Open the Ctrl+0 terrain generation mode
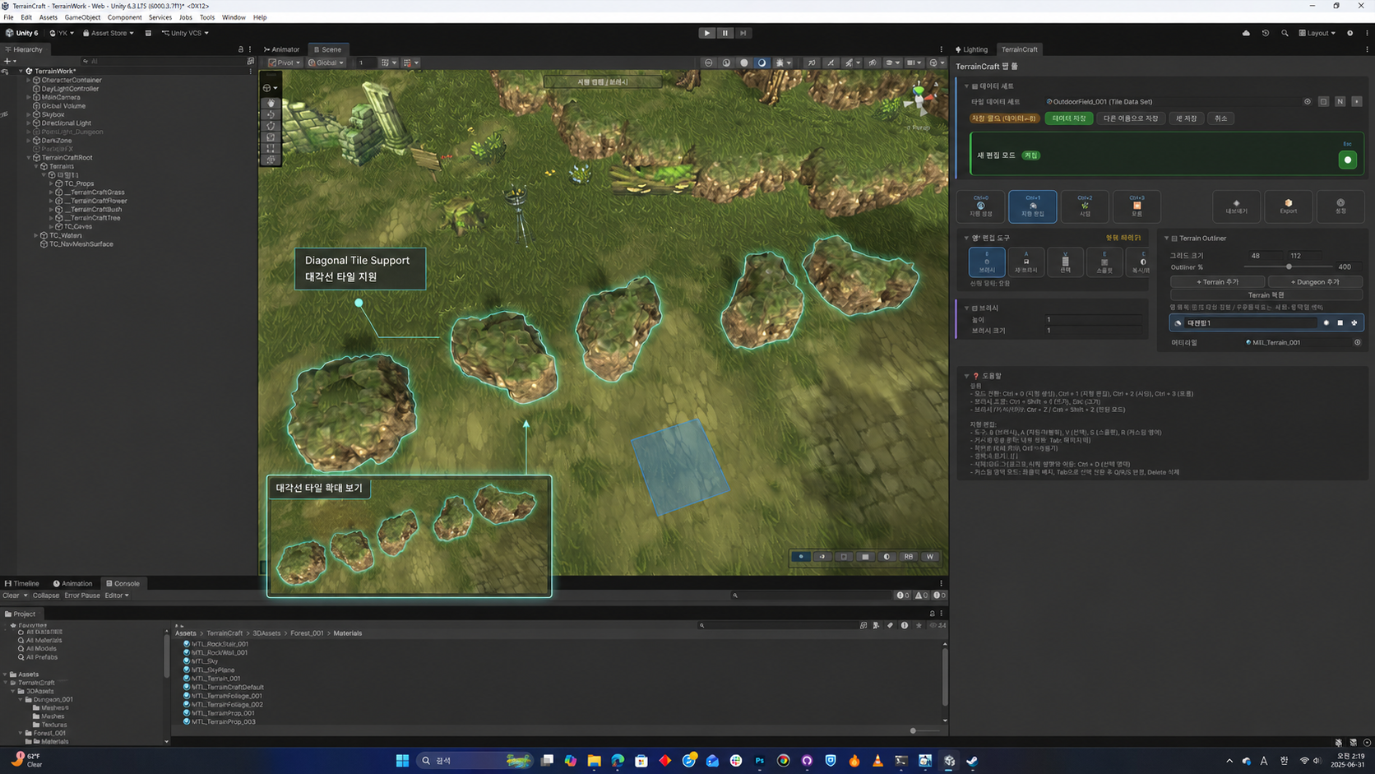This screenshot has width=1375, height=774. point(980,206)
